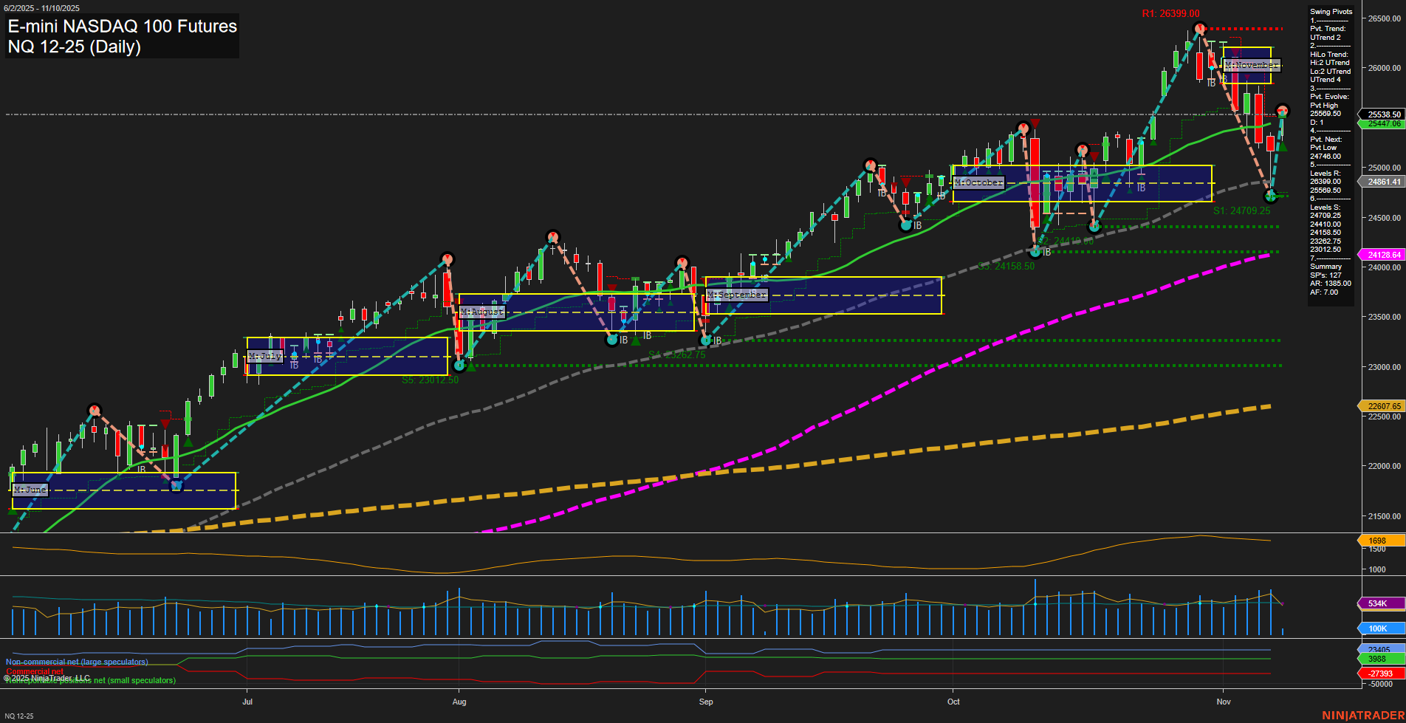Viewport: 1406px width, 723px height.
Task: Click the © 2025 NinjaTrader, LLC copyright link
Action: click(47, 677)
